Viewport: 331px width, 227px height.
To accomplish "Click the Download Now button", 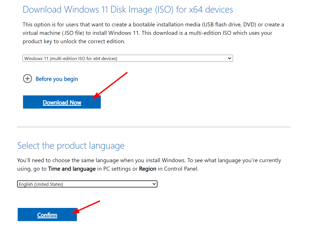I will point(62,102).
